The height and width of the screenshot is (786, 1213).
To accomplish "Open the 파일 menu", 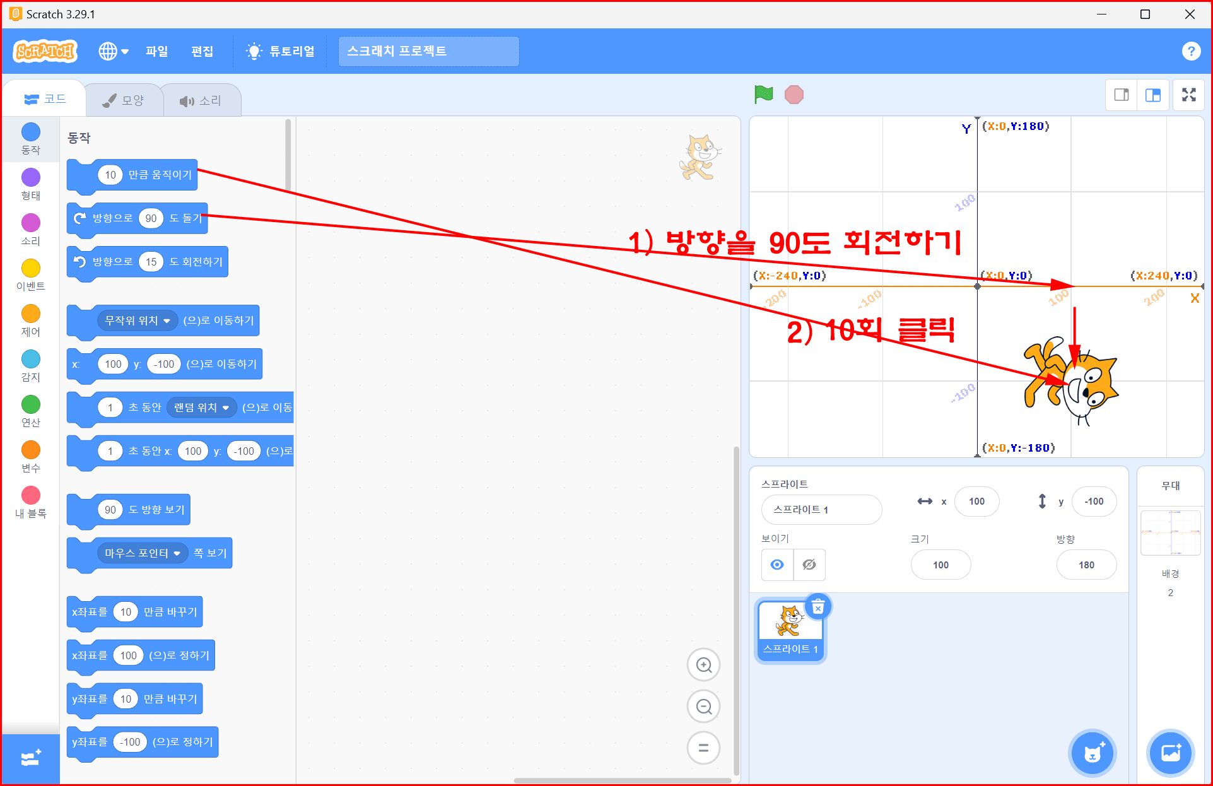I will (156, 51).
